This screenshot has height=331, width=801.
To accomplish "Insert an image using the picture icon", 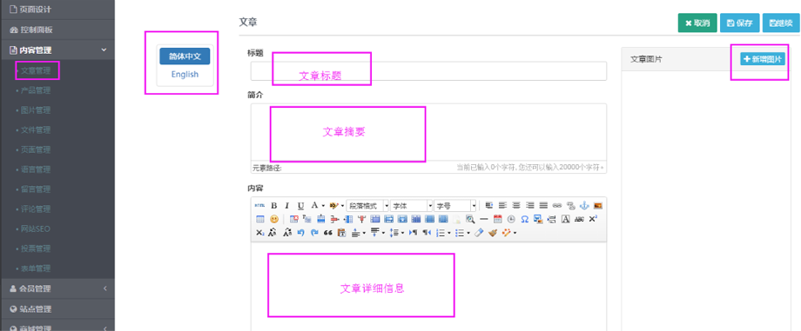I will point(598,206).
